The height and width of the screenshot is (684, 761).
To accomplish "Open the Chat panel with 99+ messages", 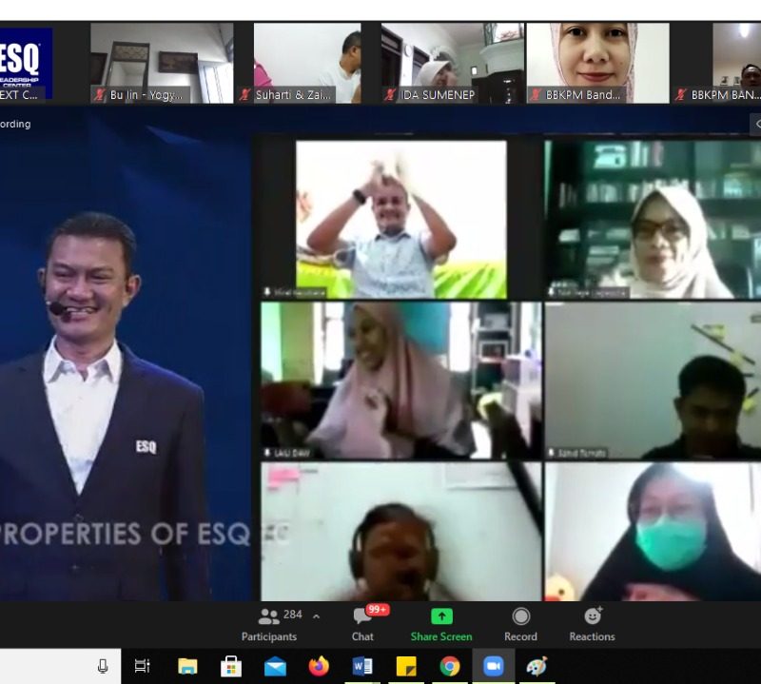I will (x=362, y=624).
